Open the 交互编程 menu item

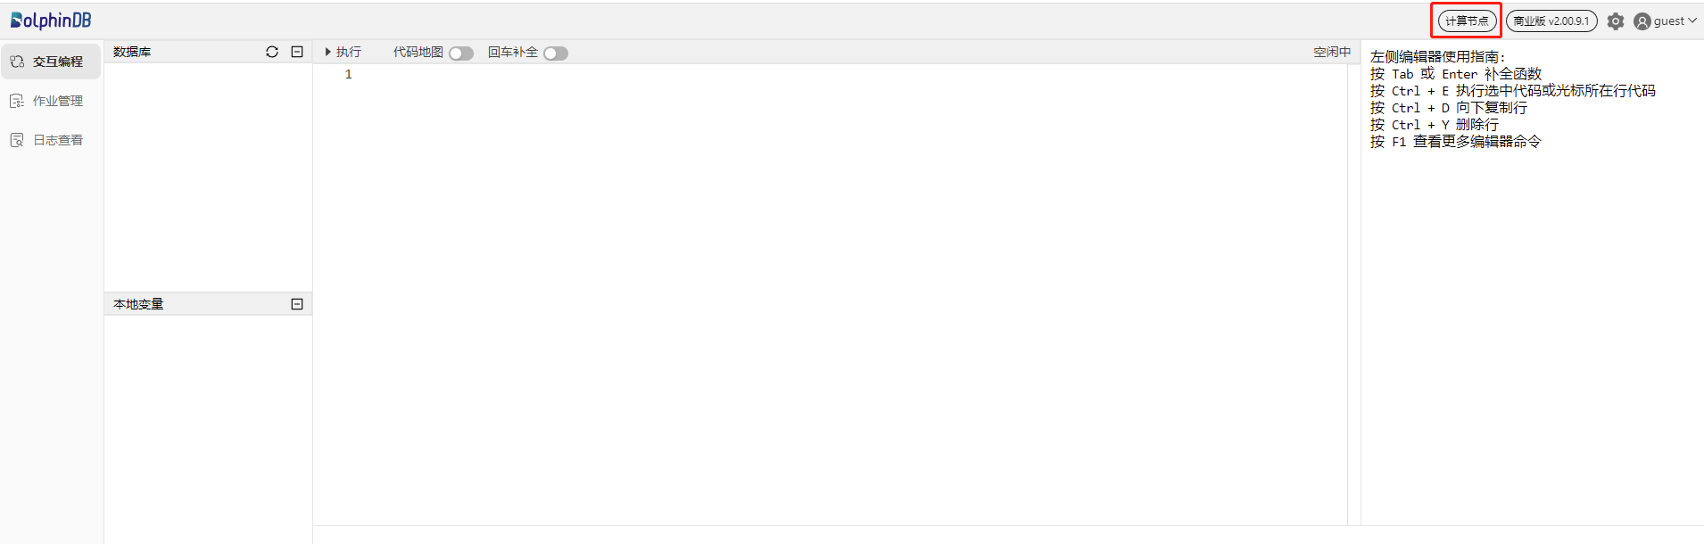point(58,62)
